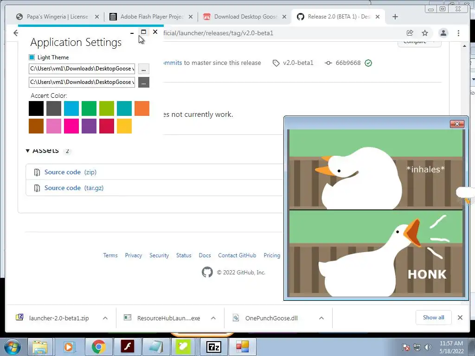475x356 pixels.
Task: Select the yellow accent color
Action: (x=124, y=126)
